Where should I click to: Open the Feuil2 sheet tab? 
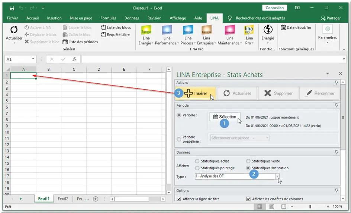tap(63, 199)
